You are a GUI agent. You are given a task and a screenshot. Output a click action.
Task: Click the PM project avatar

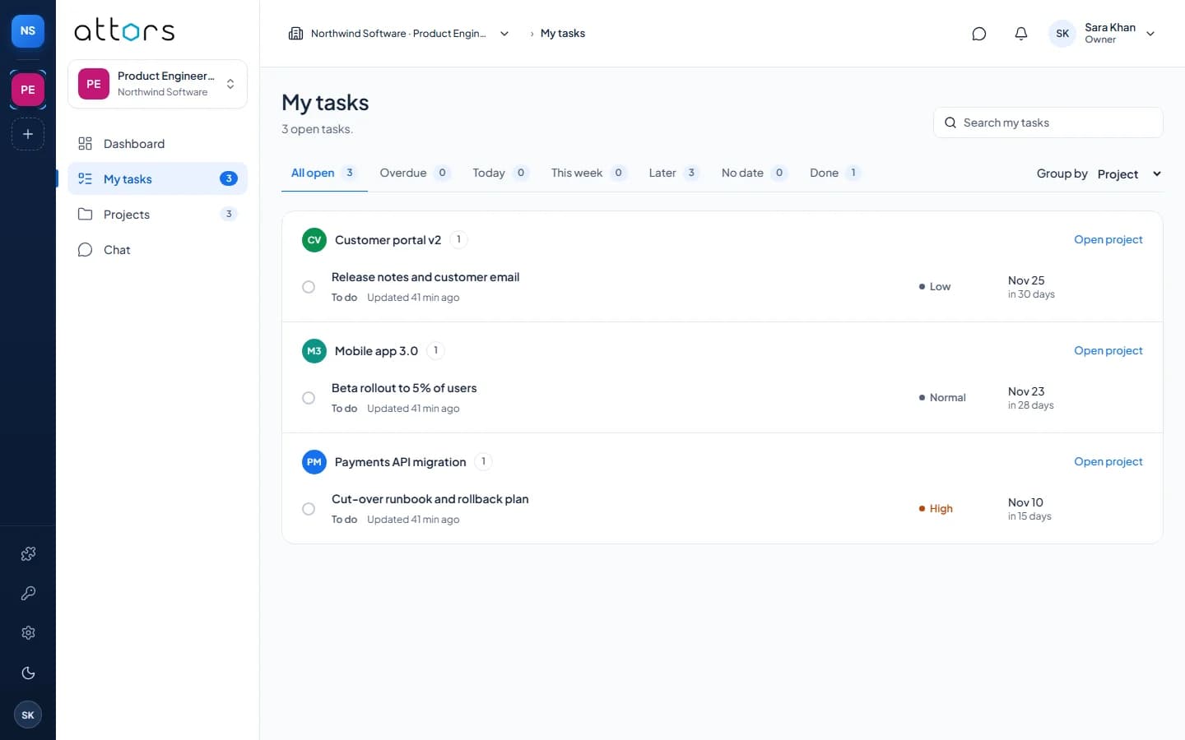[314, 462]
